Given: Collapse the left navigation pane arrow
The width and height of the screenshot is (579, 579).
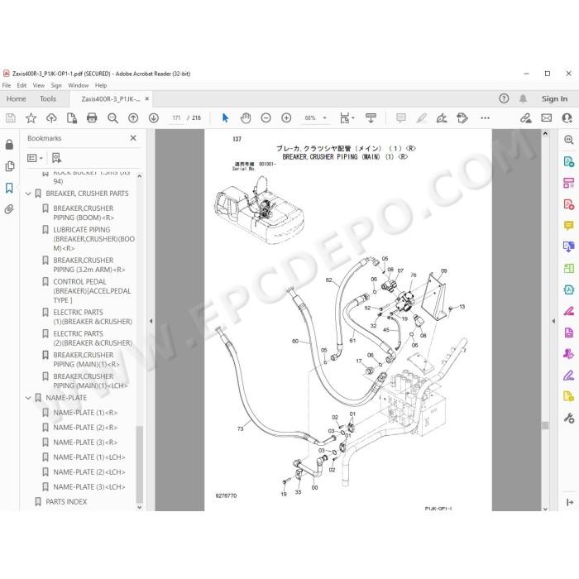Looking at the screenshot, I should [151, 321].
